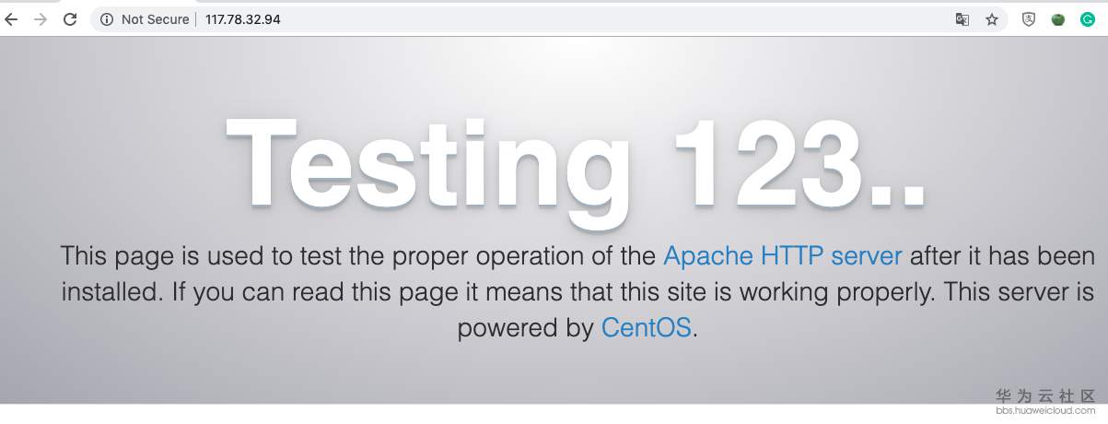
Task: Open the Google Translate icon in address bar
Action: [x=962, y=19]
